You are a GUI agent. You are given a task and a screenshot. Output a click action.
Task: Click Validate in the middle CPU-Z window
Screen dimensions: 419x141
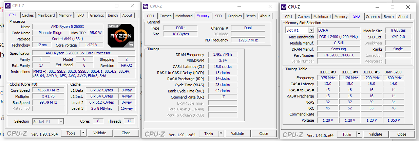(238, 134)
